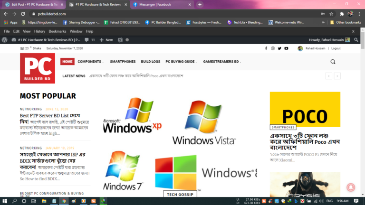
Task: Open the New content menu in admin bar
Action: tap(106, 40)
